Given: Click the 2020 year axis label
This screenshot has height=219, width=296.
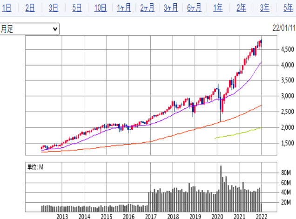Looking at the screenshot, I should pos(217,216).
